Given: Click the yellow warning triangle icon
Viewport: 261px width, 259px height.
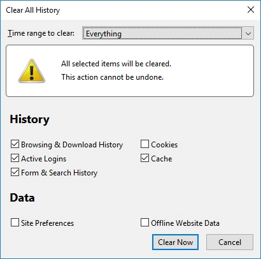Looking at the screenshot, I should [32, 71].
